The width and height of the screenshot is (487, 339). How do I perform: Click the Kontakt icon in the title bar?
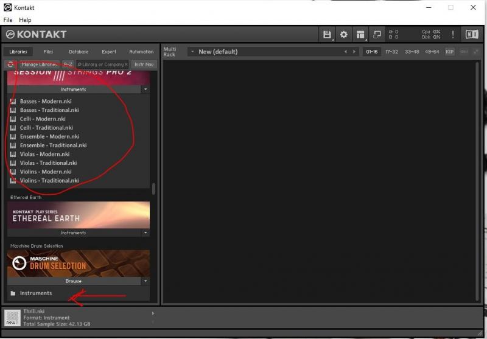[7, 7]
